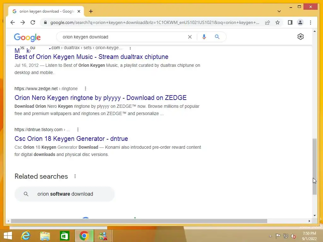Open Related searches options menu
Image resolution: width=323 pixels, height=242 pixels.
click(75, 176)
